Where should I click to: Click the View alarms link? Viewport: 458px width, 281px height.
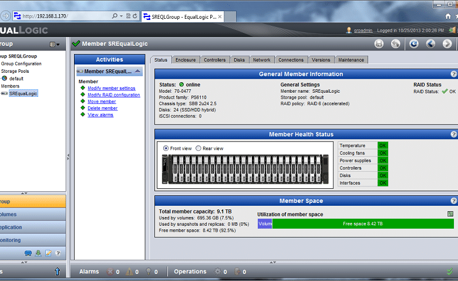(x=100, y=115)
